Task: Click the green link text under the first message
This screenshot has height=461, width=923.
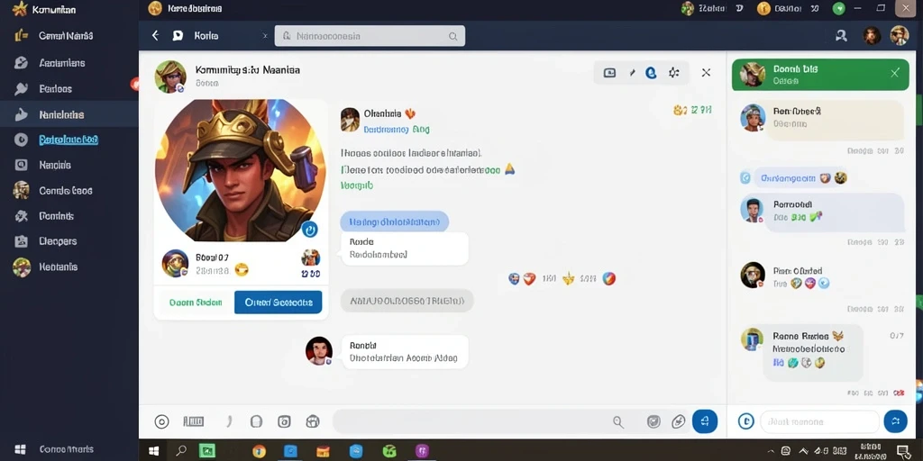Action: tap(357, 185)
